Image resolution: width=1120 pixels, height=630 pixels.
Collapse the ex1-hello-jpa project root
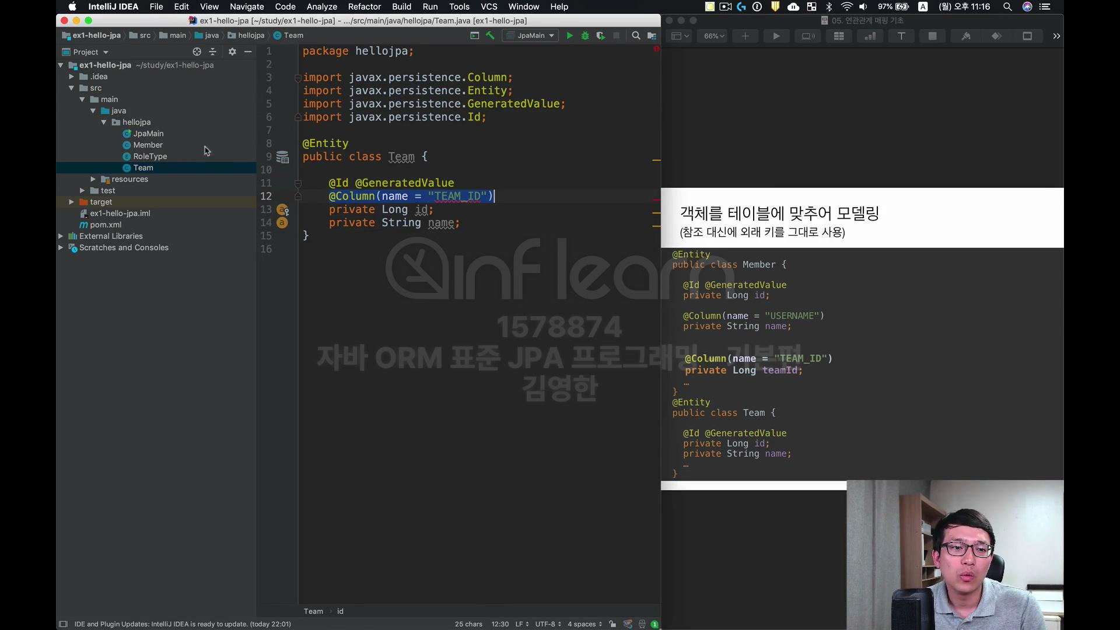(x=61, y=65)
